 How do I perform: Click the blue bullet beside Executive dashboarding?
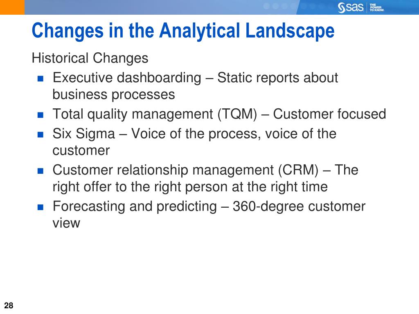click(41, 78)
